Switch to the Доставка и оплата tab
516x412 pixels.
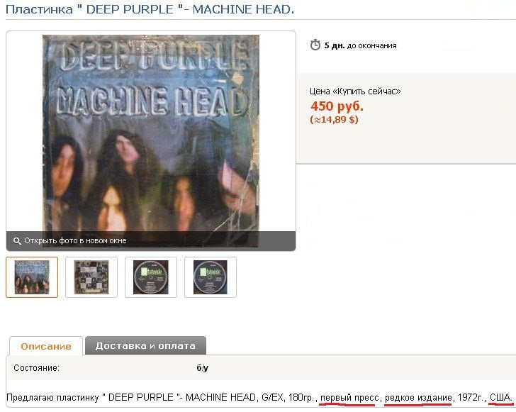pyautogui.click(x=145, y=345)
